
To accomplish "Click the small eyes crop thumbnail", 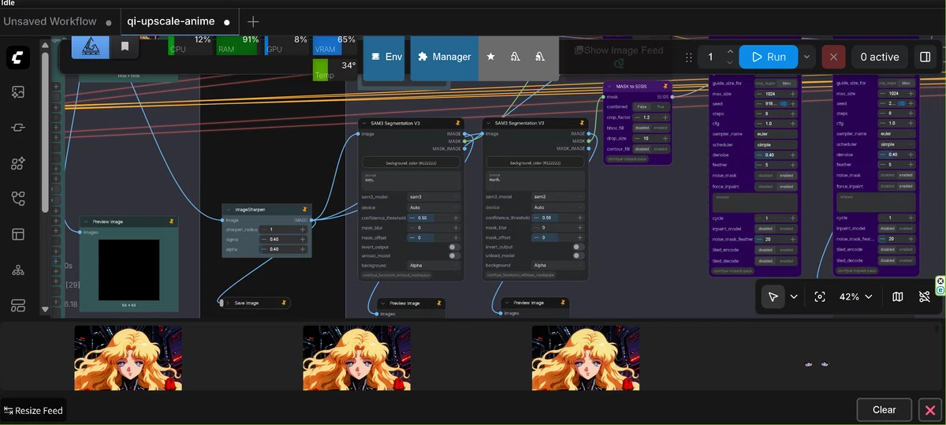I will pos(817,364).
